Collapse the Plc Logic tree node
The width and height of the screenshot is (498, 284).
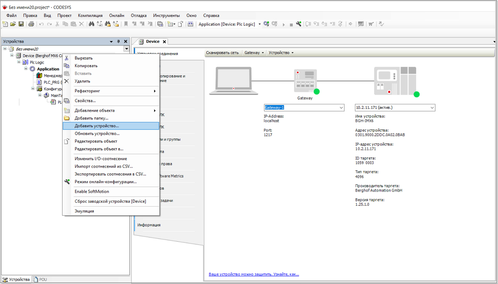[19, 62]
